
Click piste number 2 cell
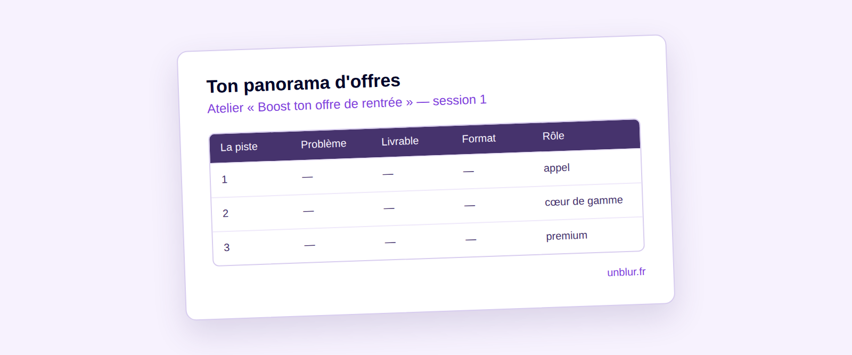(x=226, y=213)
